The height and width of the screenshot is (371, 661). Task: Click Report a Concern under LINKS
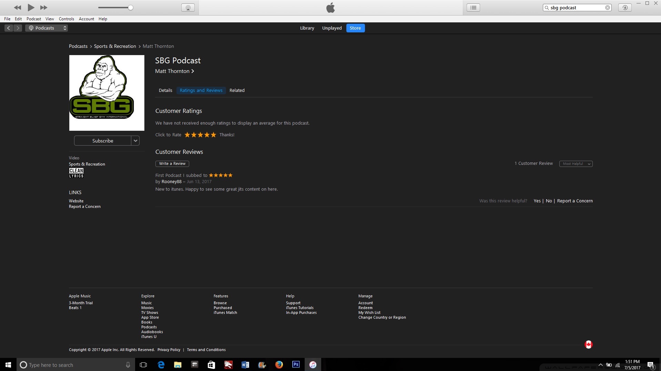point(85,206)
